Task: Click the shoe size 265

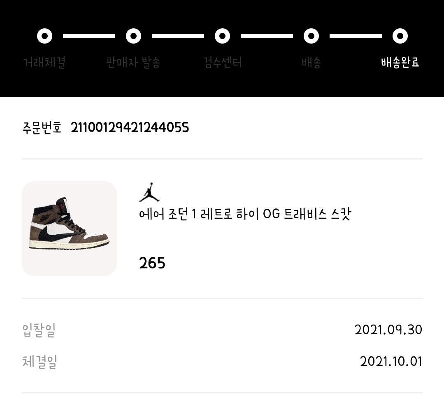Action: (152, 263)
